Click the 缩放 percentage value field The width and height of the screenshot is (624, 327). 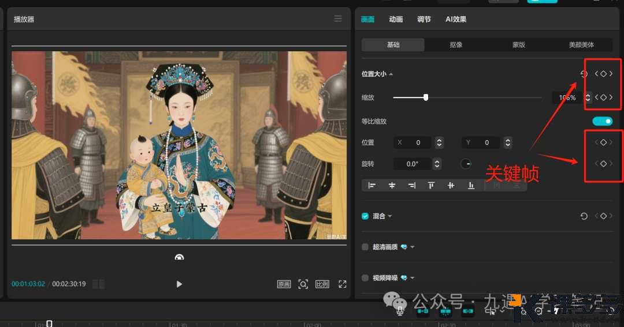click(x=568, y=97)
